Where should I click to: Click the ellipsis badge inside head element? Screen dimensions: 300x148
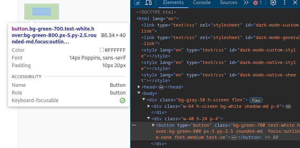click(161, 87)
